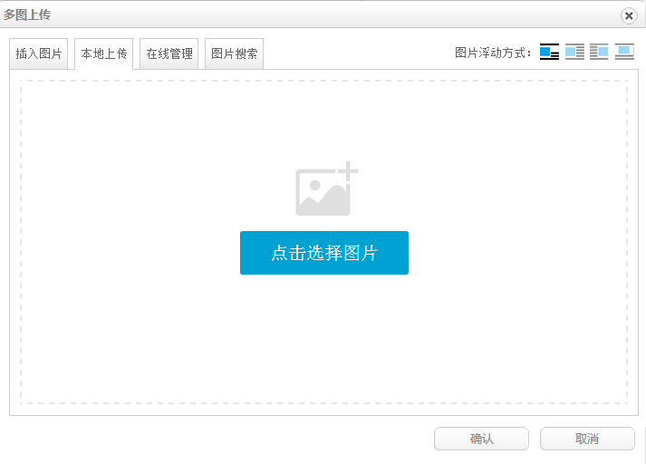The height and width of the screenshot is (464, 646).
Task: Select the centered image alignment icon
Action: pos(624,52)
